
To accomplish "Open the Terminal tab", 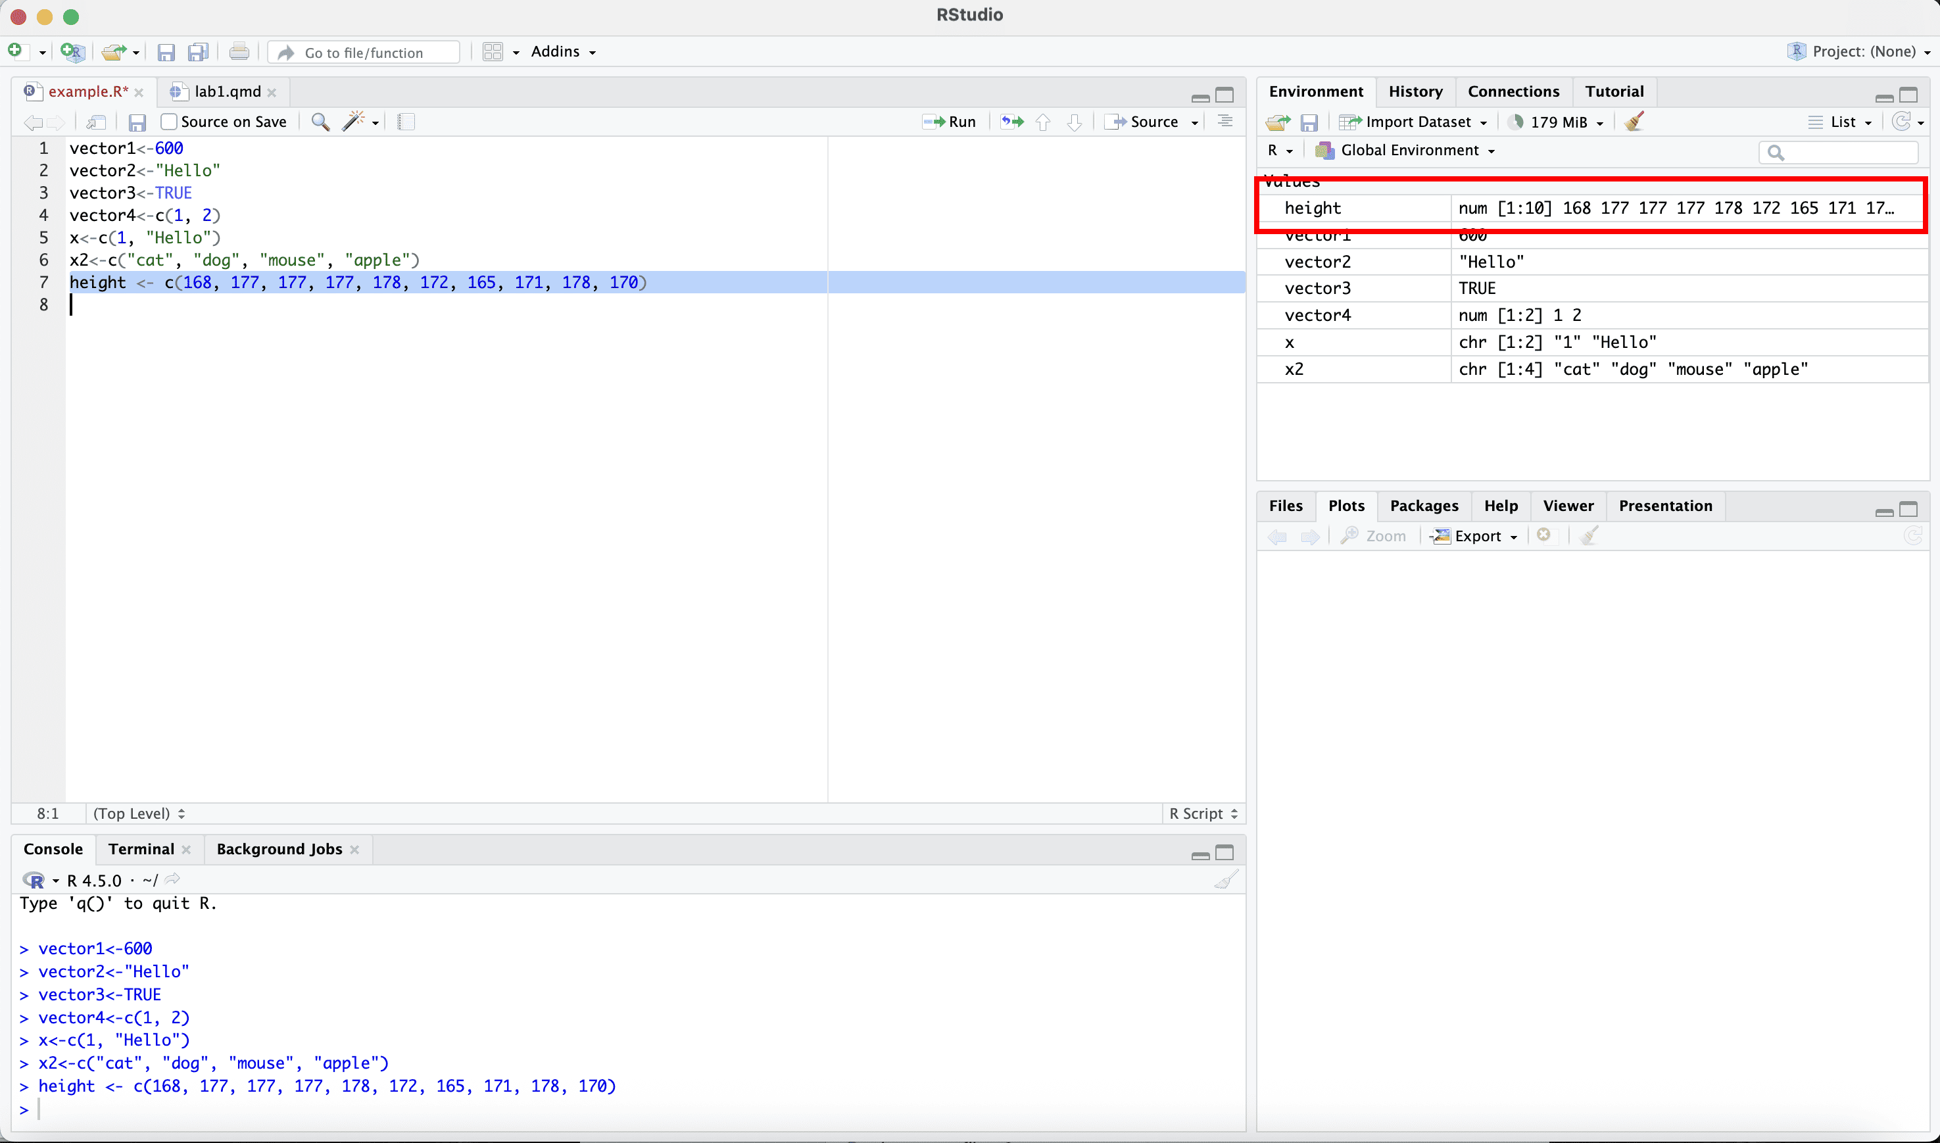I will click(x=141, y=849).
